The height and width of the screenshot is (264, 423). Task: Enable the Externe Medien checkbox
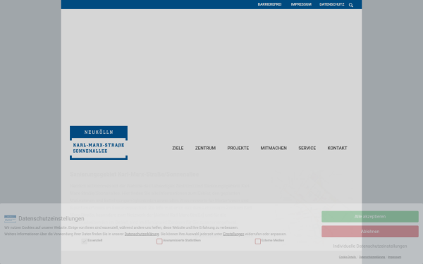258,241
